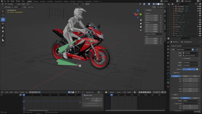Click the Map From X Max field
This screenshot has width=202, height=114.
tap(190, 81)
